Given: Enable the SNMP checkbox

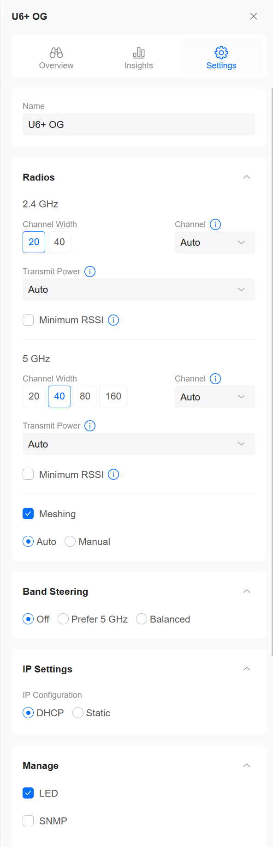Looking at the screenshot, I should click(28, 821).
